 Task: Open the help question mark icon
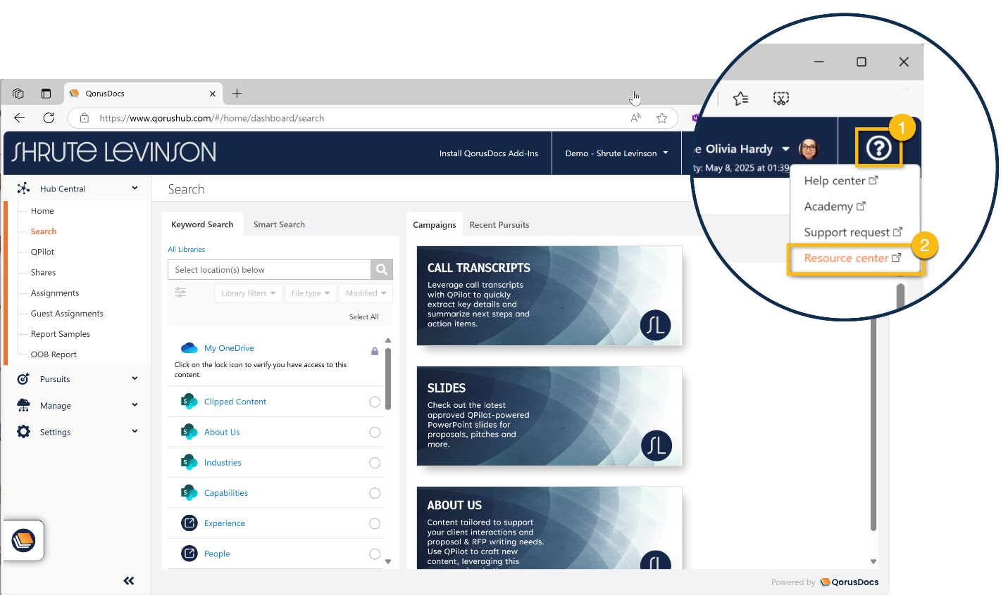point(878,148)
